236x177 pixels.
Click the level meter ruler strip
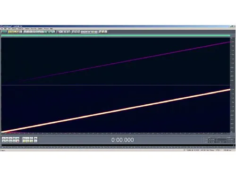[x=117, y=147]
